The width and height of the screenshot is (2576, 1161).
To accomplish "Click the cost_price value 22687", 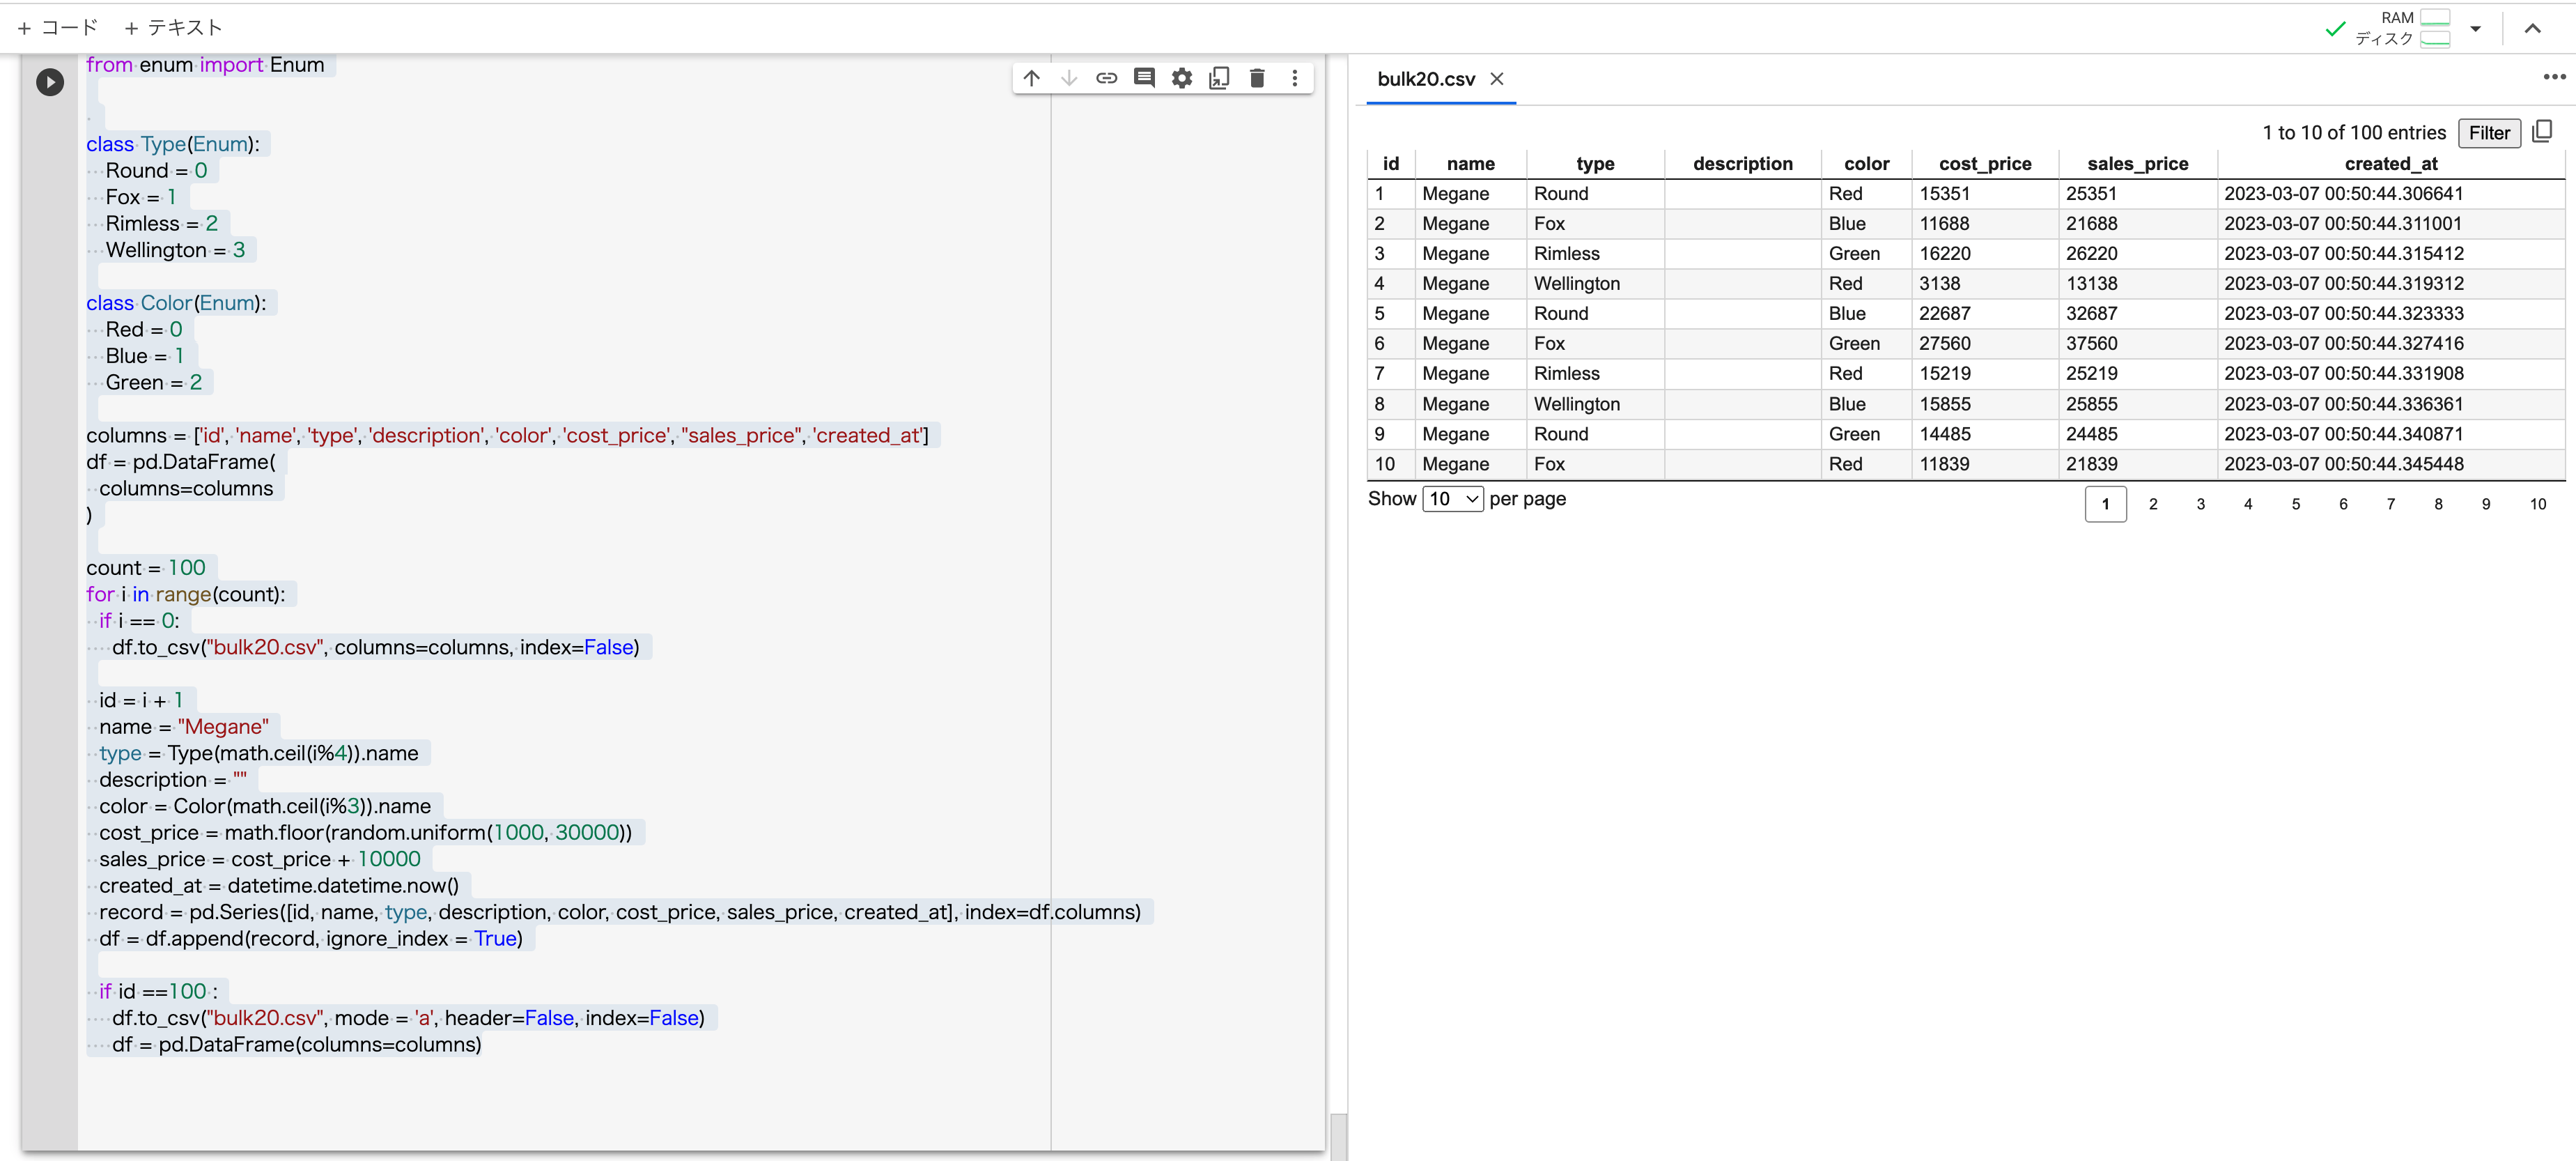I will click(1985, 314).
